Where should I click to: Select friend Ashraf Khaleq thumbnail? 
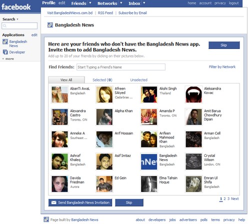click(59, 161)
